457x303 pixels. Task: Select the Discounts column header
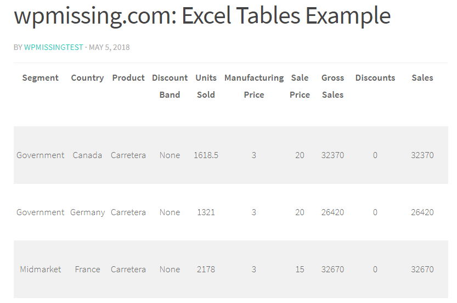[375, 78]
